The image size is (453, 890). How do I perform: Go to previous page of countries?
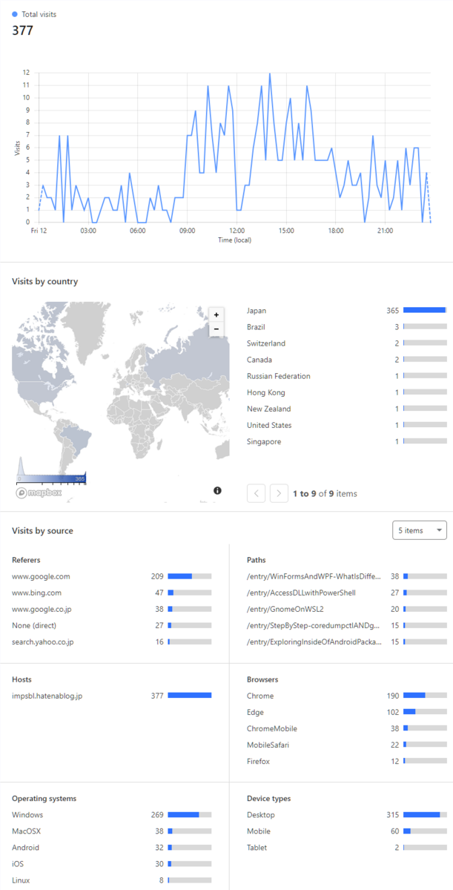(x=256, y=493)
